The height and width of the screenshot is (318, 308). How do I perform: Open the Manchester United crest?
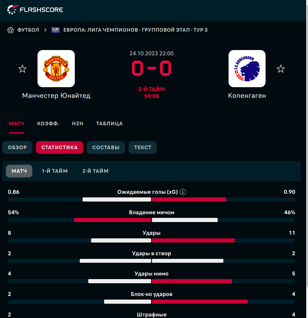coord(56,68)
